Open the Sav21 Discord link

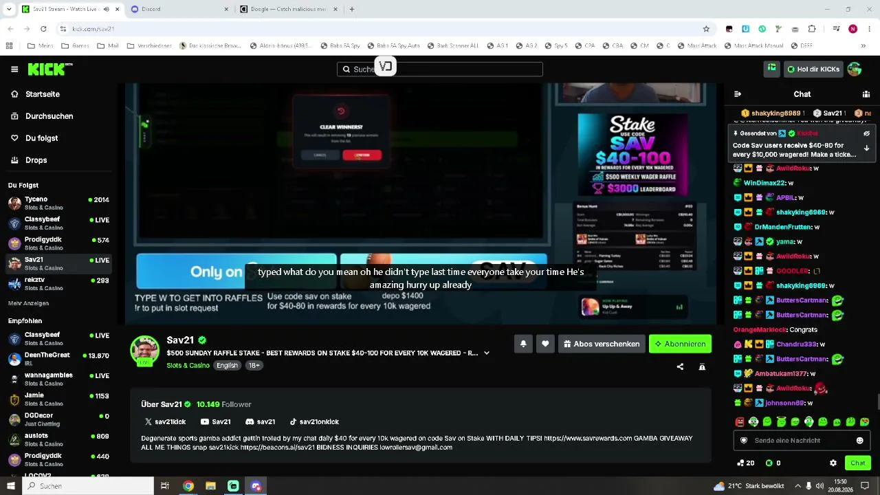click(x=260, y=421)
